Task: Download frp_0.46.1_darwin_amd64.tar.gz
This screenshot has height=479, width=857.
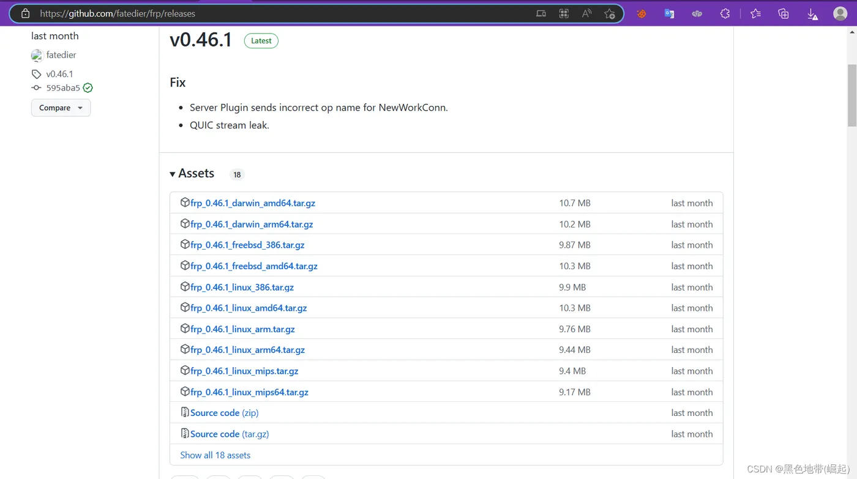Action: point(253,203)
